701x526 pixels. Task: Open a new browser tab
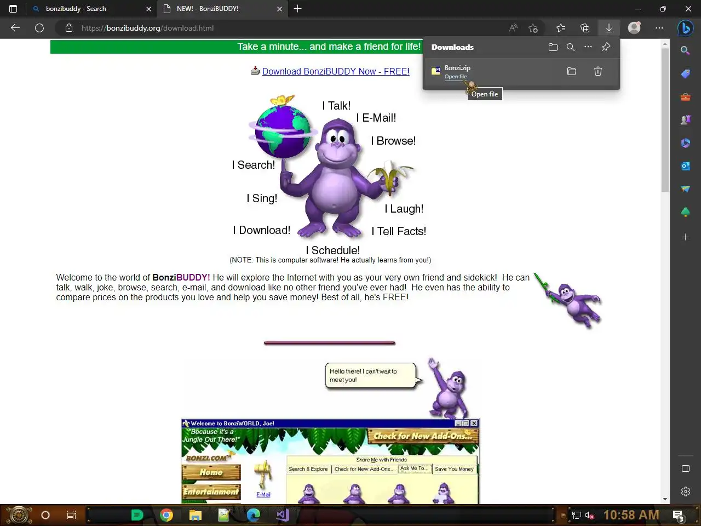point(297,9)
